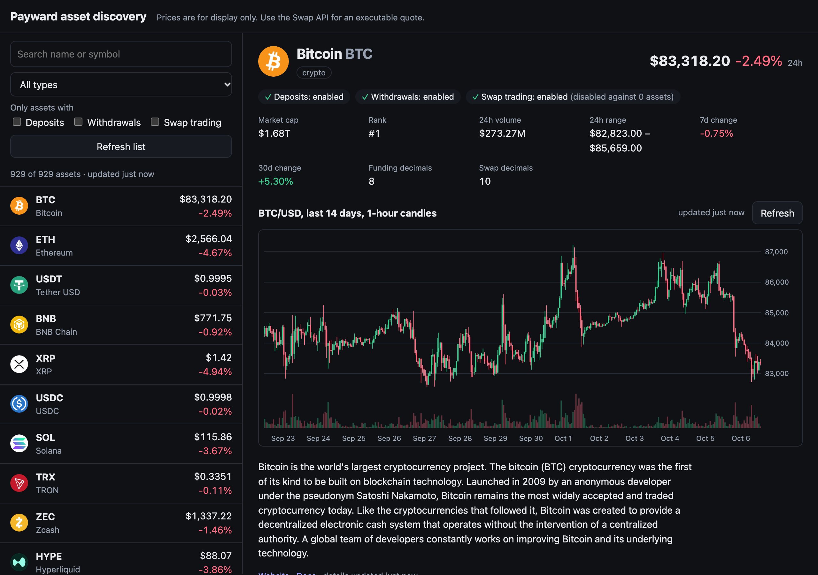Click the 7d change value -0.75%
This screenshot has height=575, width=818.
716,133
